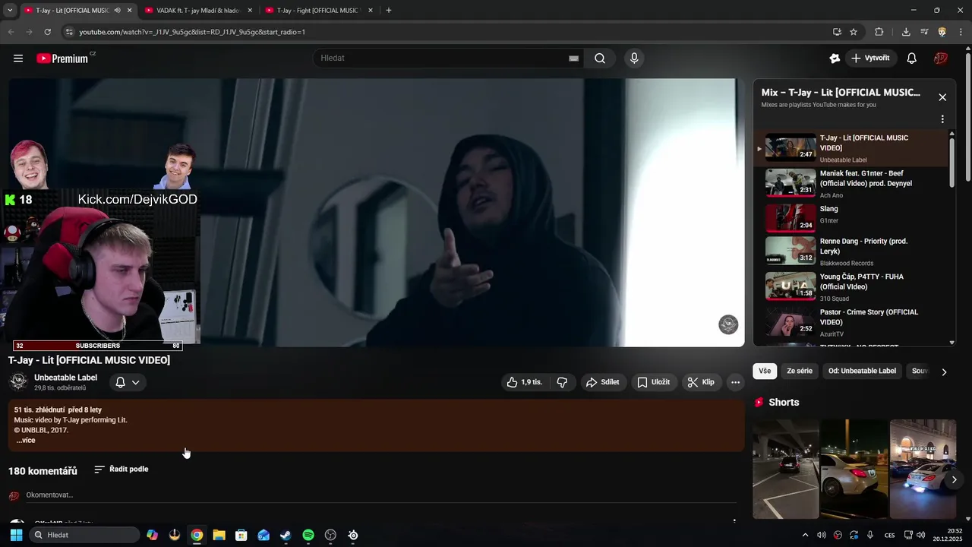Viewport: 972px width, 547px height.
Task: Open the YouTube account avatar menu
Action: [x=941, y=58]
